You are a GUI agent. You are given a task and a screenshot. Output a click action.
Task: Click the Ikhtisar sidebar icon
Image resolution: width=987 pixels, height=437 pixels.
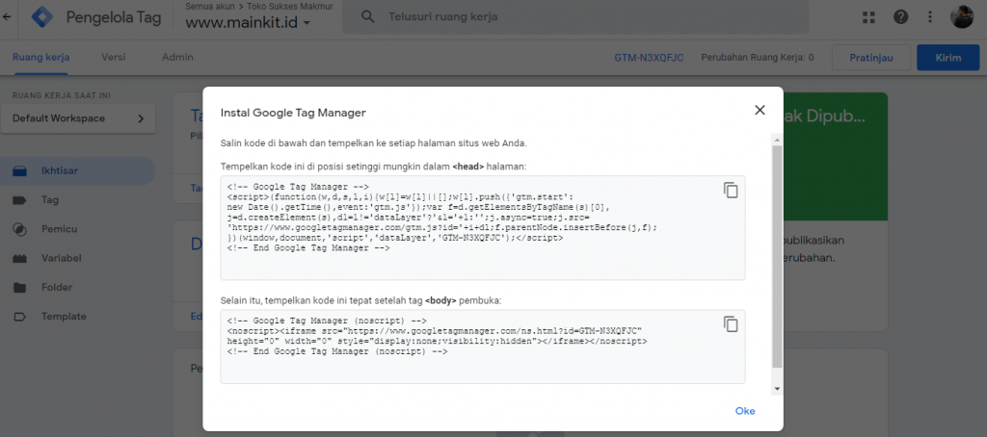[x=20, y=170]
